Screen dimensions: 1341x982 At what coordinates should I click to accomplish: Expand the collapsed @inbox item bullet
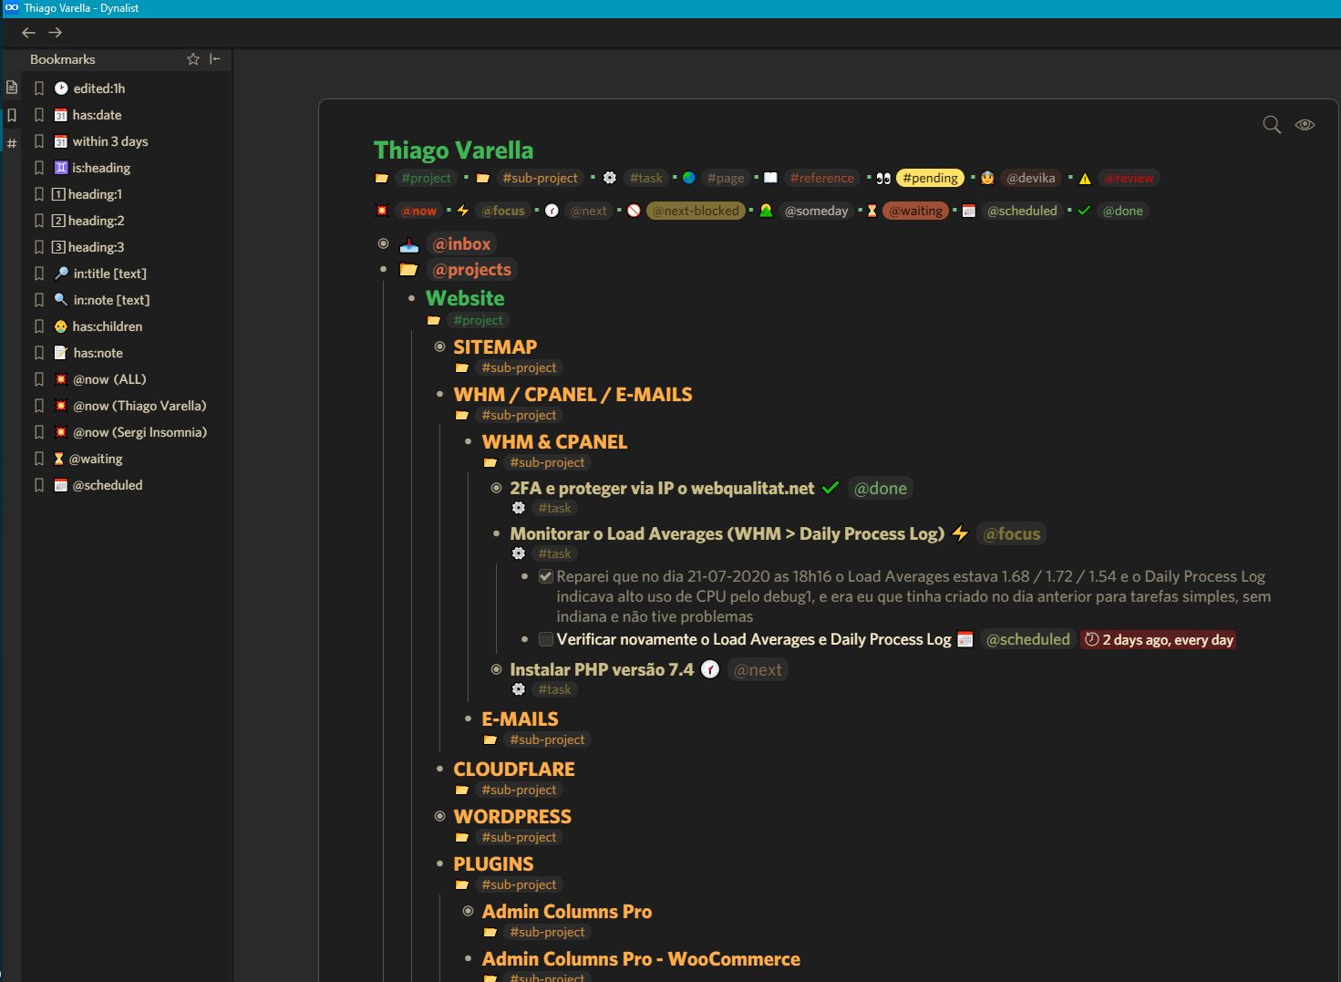pos(384,243)
